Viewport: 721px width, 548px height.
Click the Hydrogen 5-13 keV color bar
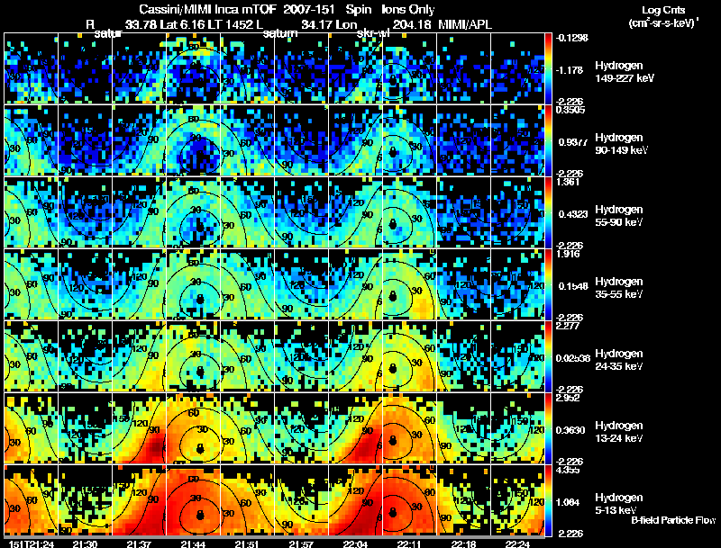coord(548,500)
